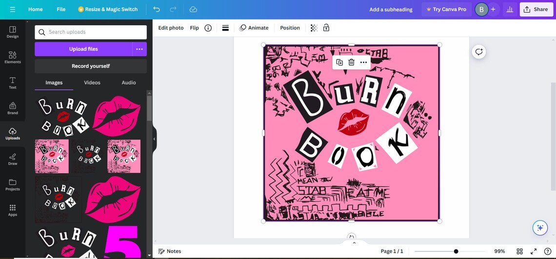Click the zoom slider handle

(x=456, y=251)
